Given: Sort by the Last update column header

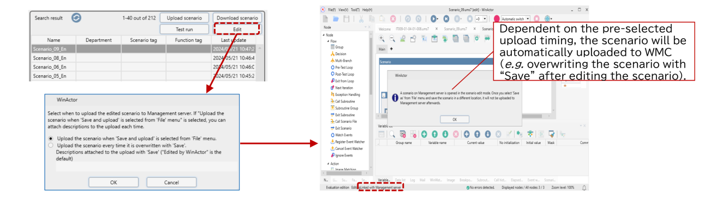Looking at the screenshot, I should [234, 40].
